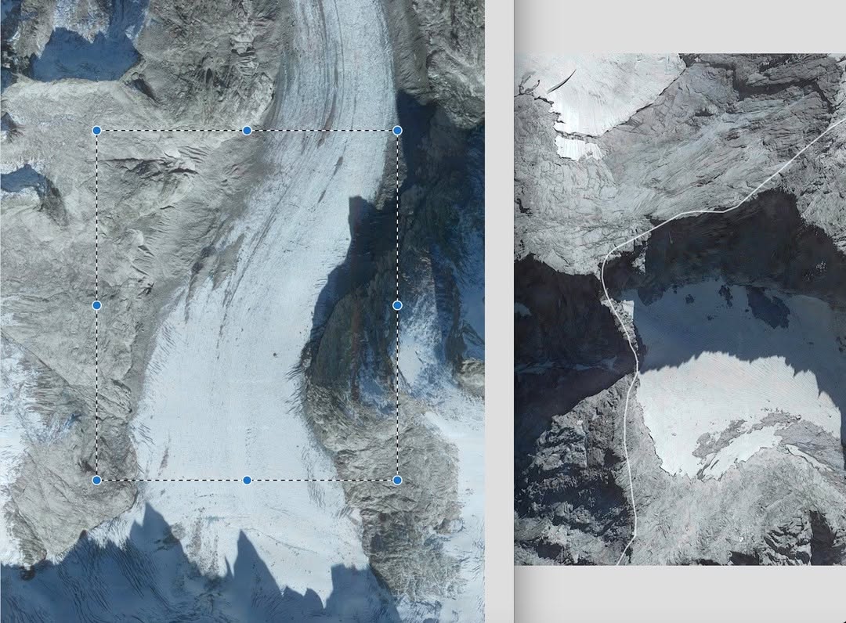Click the gray divider strip between the photos
The width and height of the screenshot is (846, 623).
click(x=499, y=311)
